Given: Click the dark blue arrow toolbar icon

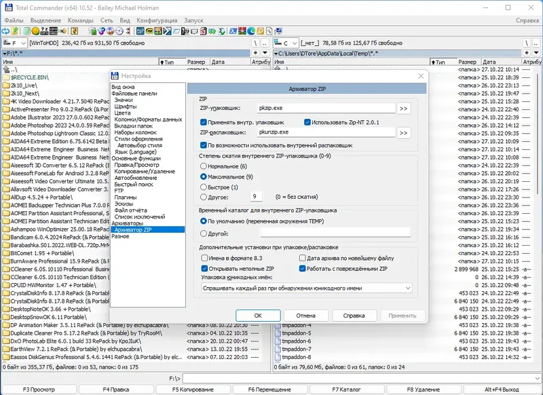Looking at the screenshot, I should click(167, 31).
